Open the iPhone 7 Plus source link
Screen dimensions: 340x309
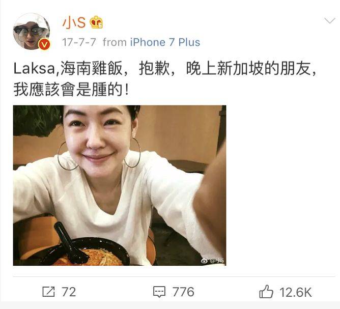click(x=165, y=42)
